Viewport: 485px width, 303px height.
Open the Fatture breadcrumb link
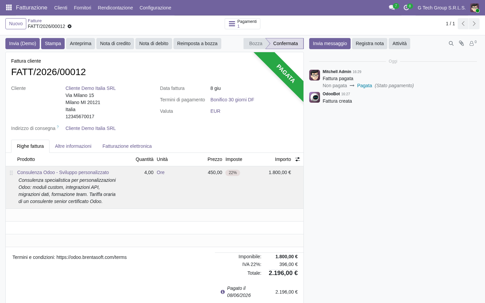(35, 21)
